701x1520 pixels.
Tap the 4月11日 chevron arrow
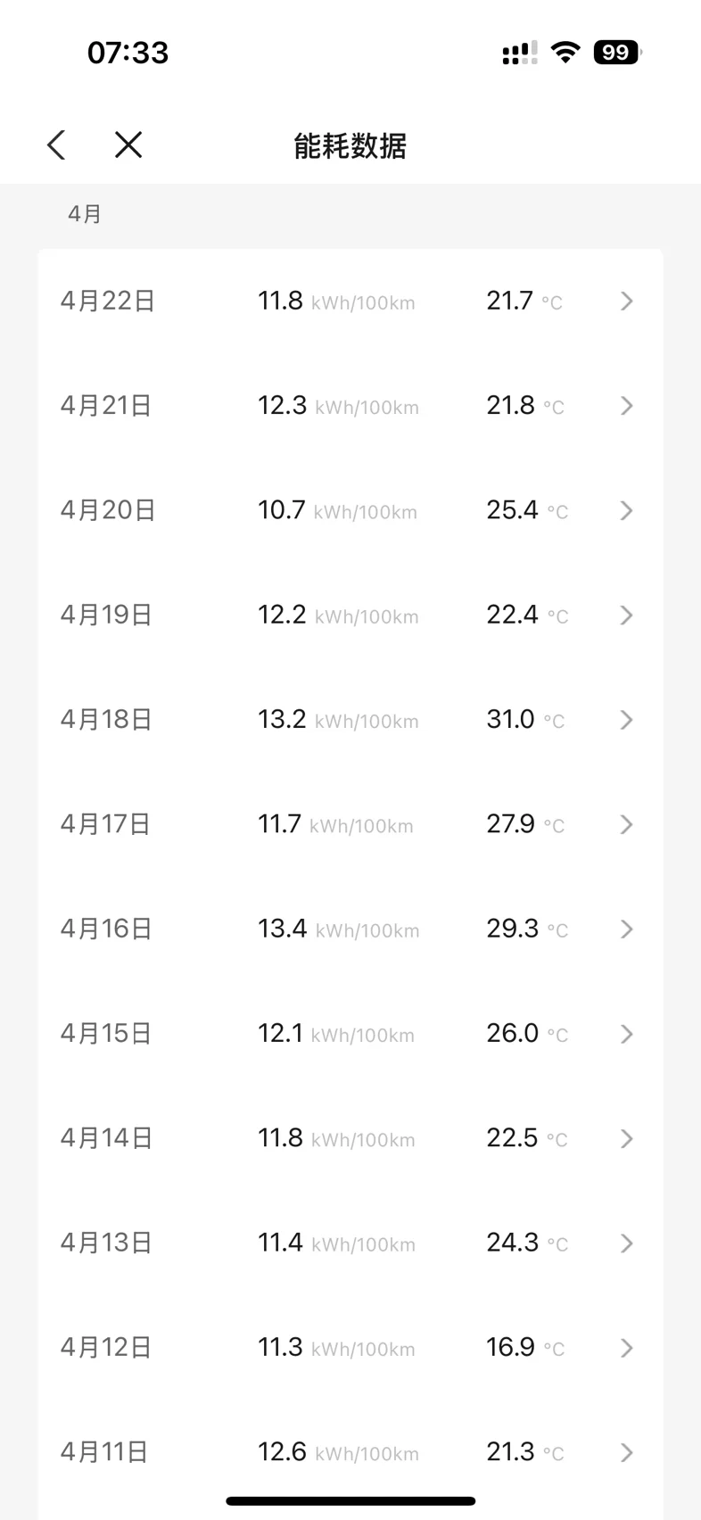point(626,1452)
